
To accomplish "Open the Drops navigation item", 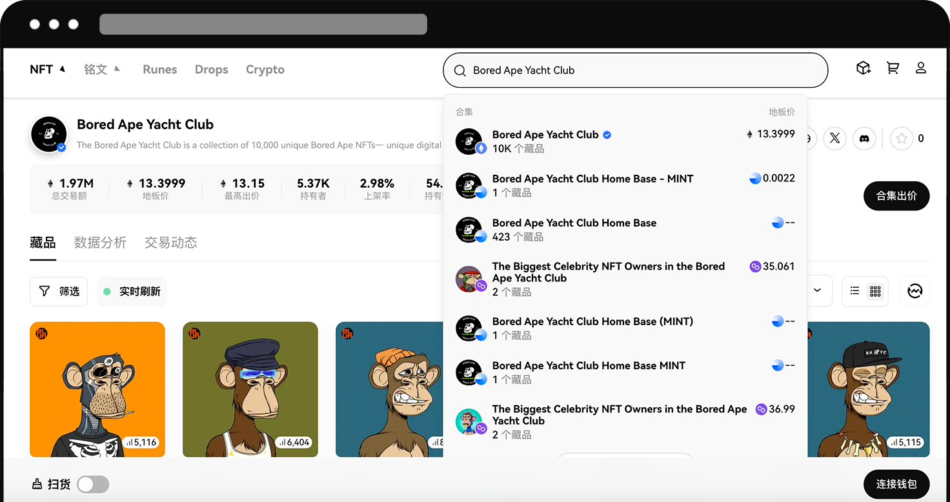I will (x=212, y=70).
